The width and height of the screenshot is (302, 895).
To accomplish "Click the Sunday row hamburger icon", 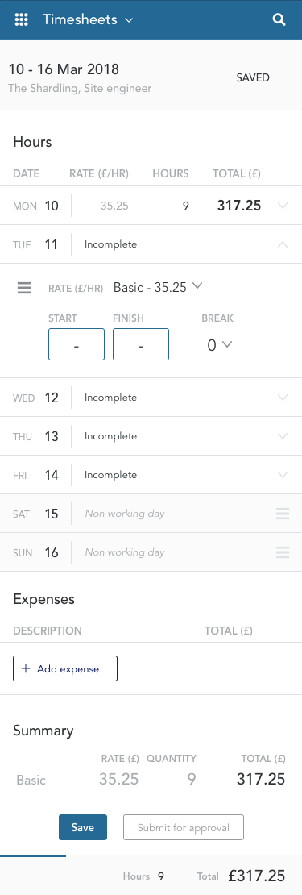I will 283,552.
